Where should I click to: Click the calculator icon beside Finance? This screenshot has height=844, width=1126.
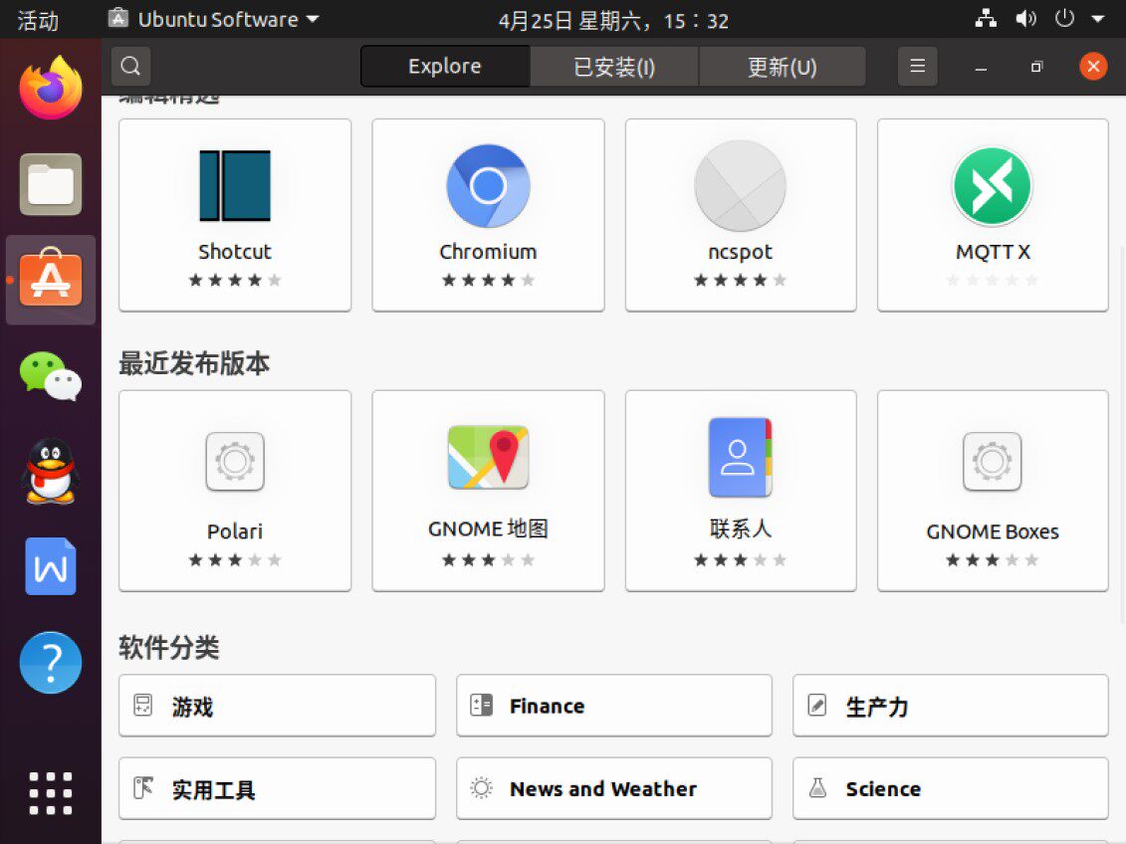(x=481, y=706)
